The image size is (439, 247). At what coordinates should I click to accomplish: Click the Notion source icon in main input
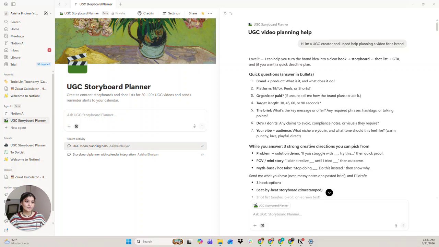pyautogui.click(x=76, y=126)
